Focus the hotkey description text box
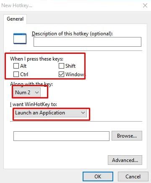The width and height of the screenshot is (151, 183). click(87, 42)
